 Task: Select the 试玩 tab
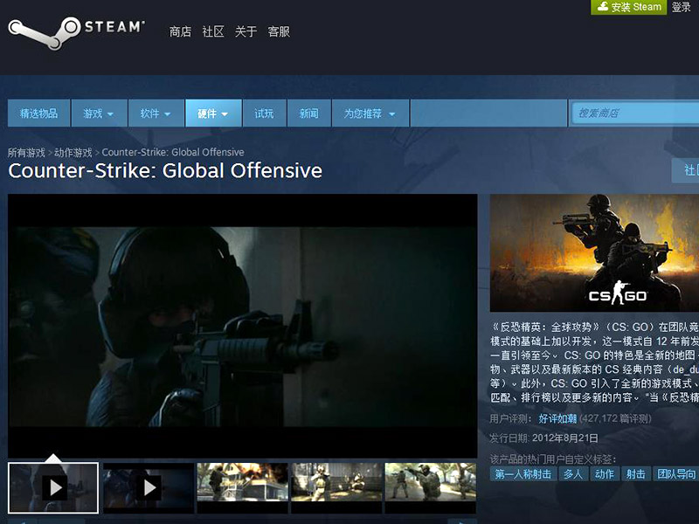[264, 114]
